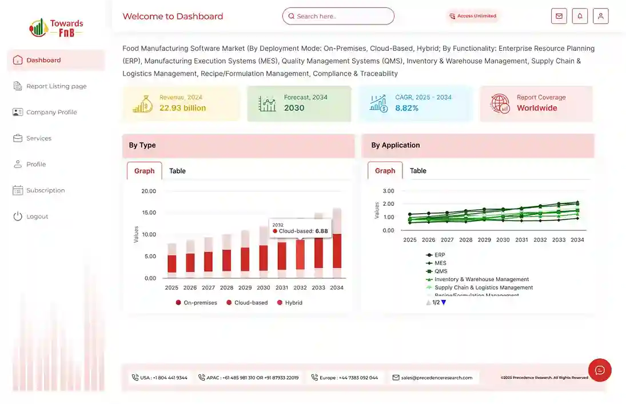Open the red chat support bubble
626x404 pixels.
coord(600,370)
